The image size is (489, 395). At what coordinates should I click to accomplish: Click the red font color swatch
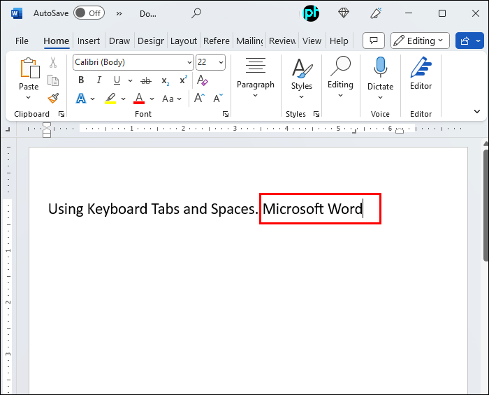139,99
